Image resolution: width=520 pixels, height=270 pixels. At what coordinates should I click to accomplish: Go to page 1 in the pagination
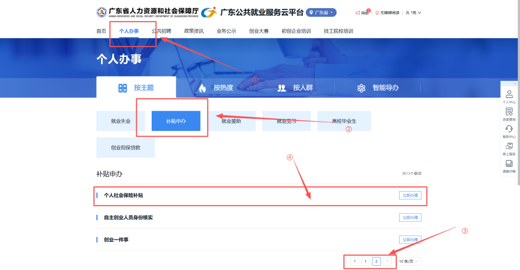coord(365,261)
